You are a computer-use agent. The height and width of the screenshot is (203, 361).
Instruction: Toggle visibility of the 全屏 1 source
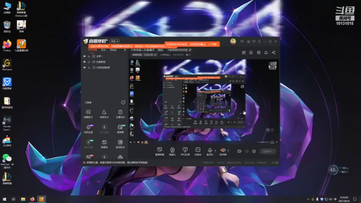click(84, 56)
